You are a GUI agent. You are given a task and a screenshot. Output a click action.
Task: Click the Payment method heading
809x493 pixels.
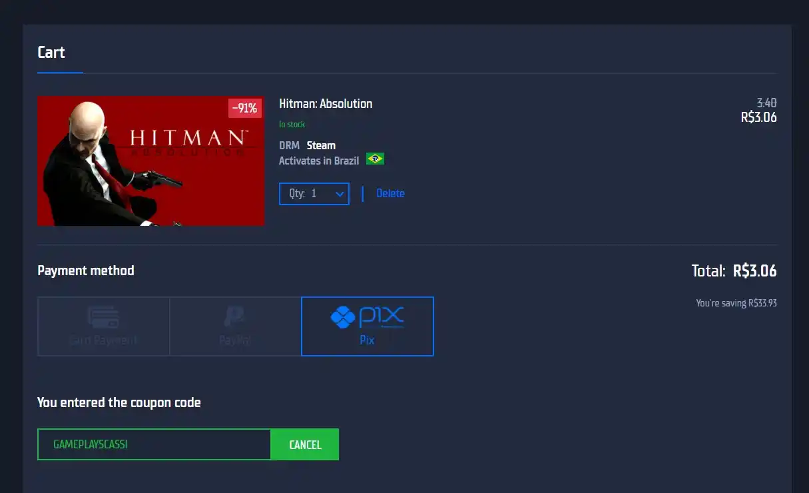click(x=86, y=270)
